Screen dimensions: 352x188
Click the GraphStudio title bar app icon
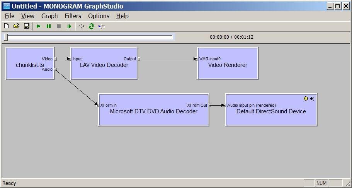tap(7, 6)
